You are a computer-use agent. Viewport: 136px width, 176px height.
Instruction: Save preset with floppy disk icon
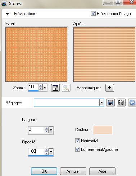[x=110, y=103]
